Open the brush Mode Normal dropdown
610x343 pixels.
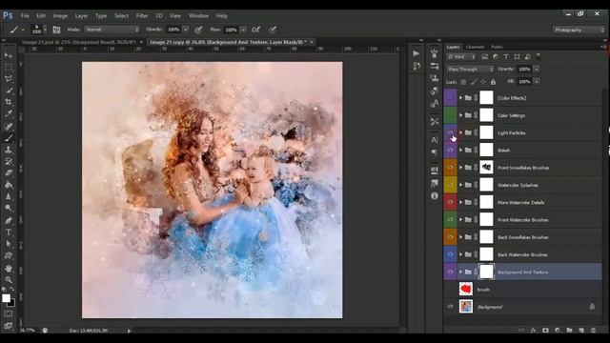coord(112,30)
